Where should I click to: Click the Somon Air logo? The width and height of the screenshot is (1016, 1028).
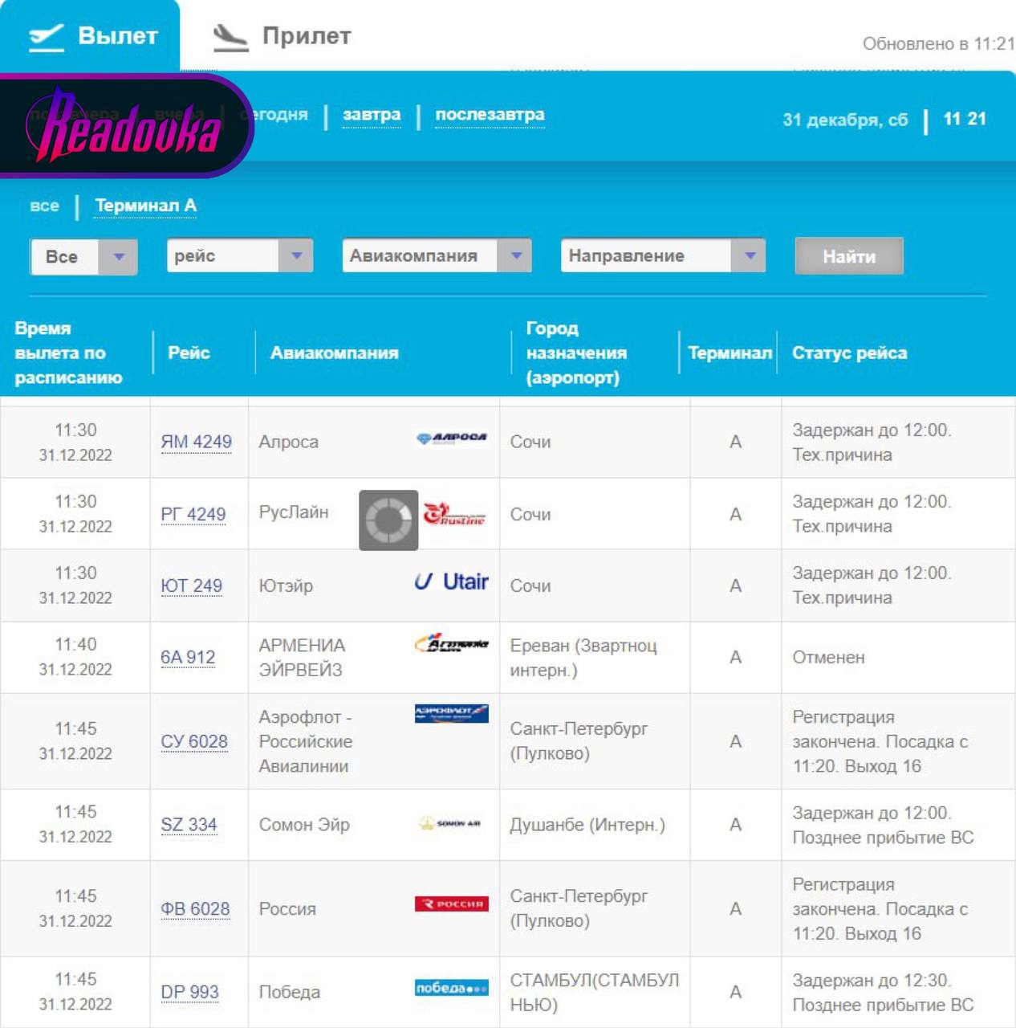click(450, 824)
